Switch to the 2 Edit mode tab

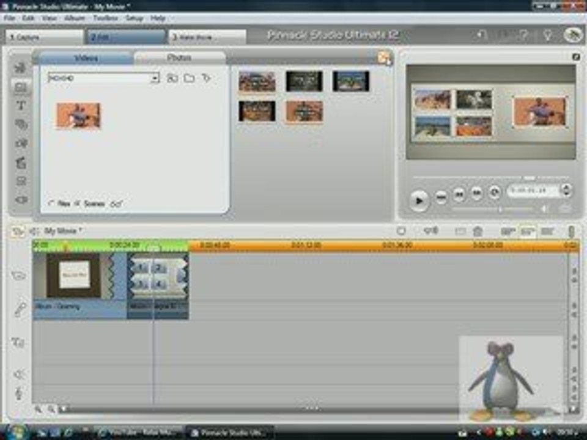point(127,37)
